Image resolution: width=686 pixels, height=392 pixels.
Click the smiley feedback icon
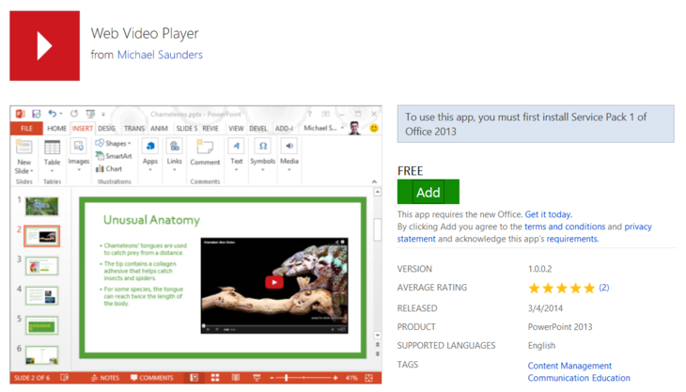pyautogui.click(x=374, y=128)
